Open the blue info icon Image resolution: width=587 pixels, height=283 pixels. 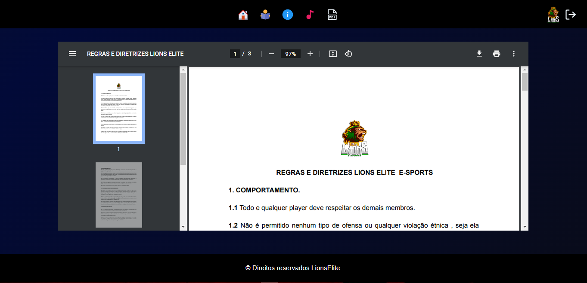[x=288, y=14]
